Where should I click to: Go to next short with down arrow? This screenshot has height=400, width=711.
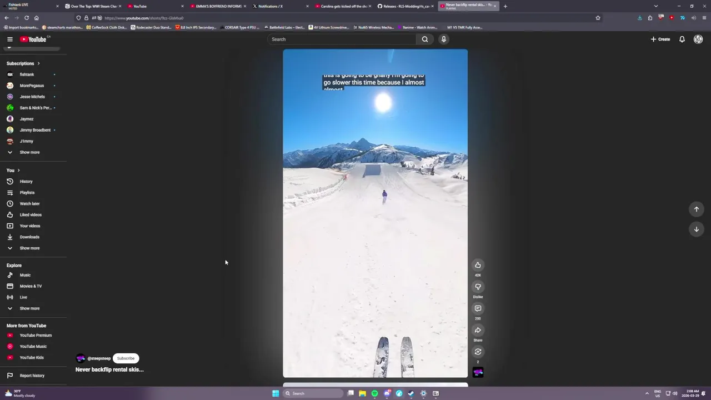click(697, 229)
